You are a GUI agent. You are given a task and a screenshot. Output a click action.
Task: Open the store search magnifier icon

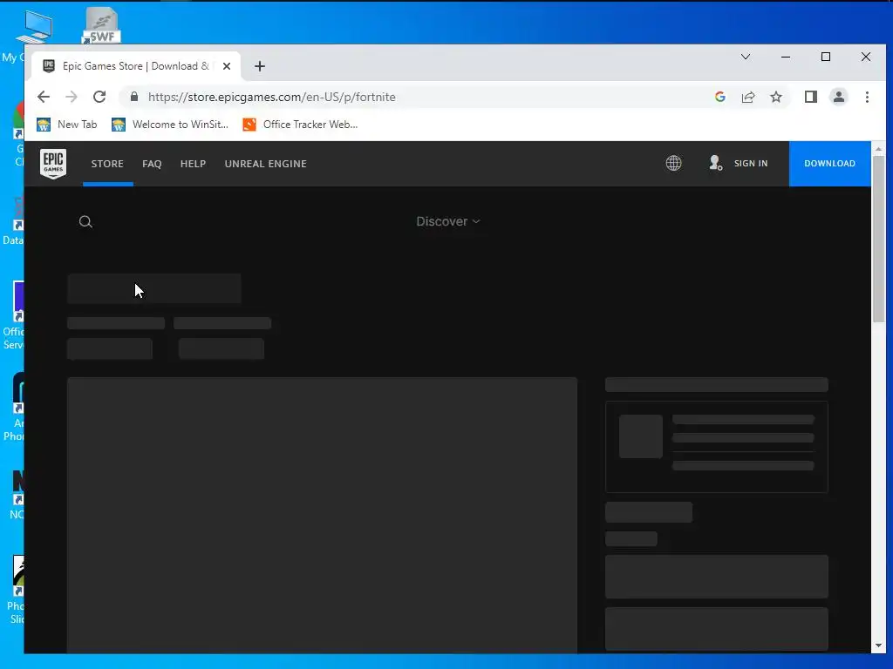[x=85, y=222]
